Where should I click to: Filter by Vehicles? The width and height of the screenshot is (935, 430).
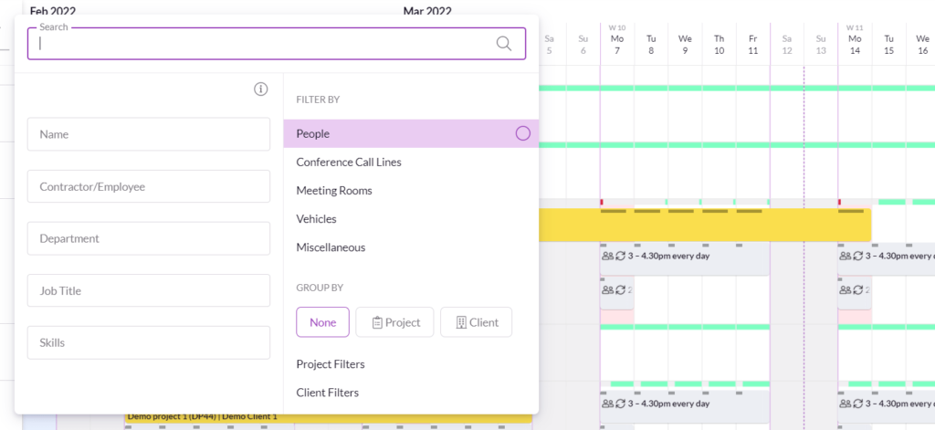pyautogui.click(x=317, y=219)
